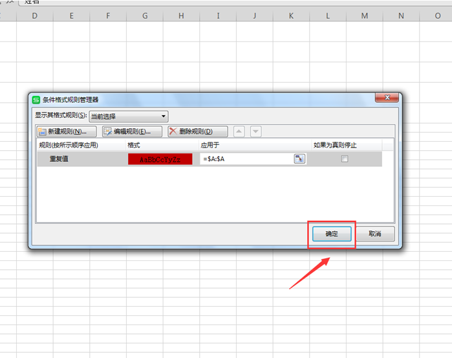The height and width of the screenshot is (358, 452).
Task: Click 新建规则(N)... button
Action: point(67,131)
